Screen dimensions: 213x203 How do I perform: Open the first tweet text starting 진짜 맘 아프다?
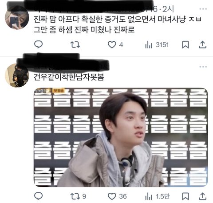click(118, 24)
